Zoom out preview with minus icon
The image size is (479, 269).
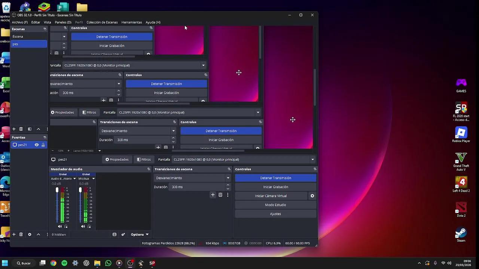point(53,151)
